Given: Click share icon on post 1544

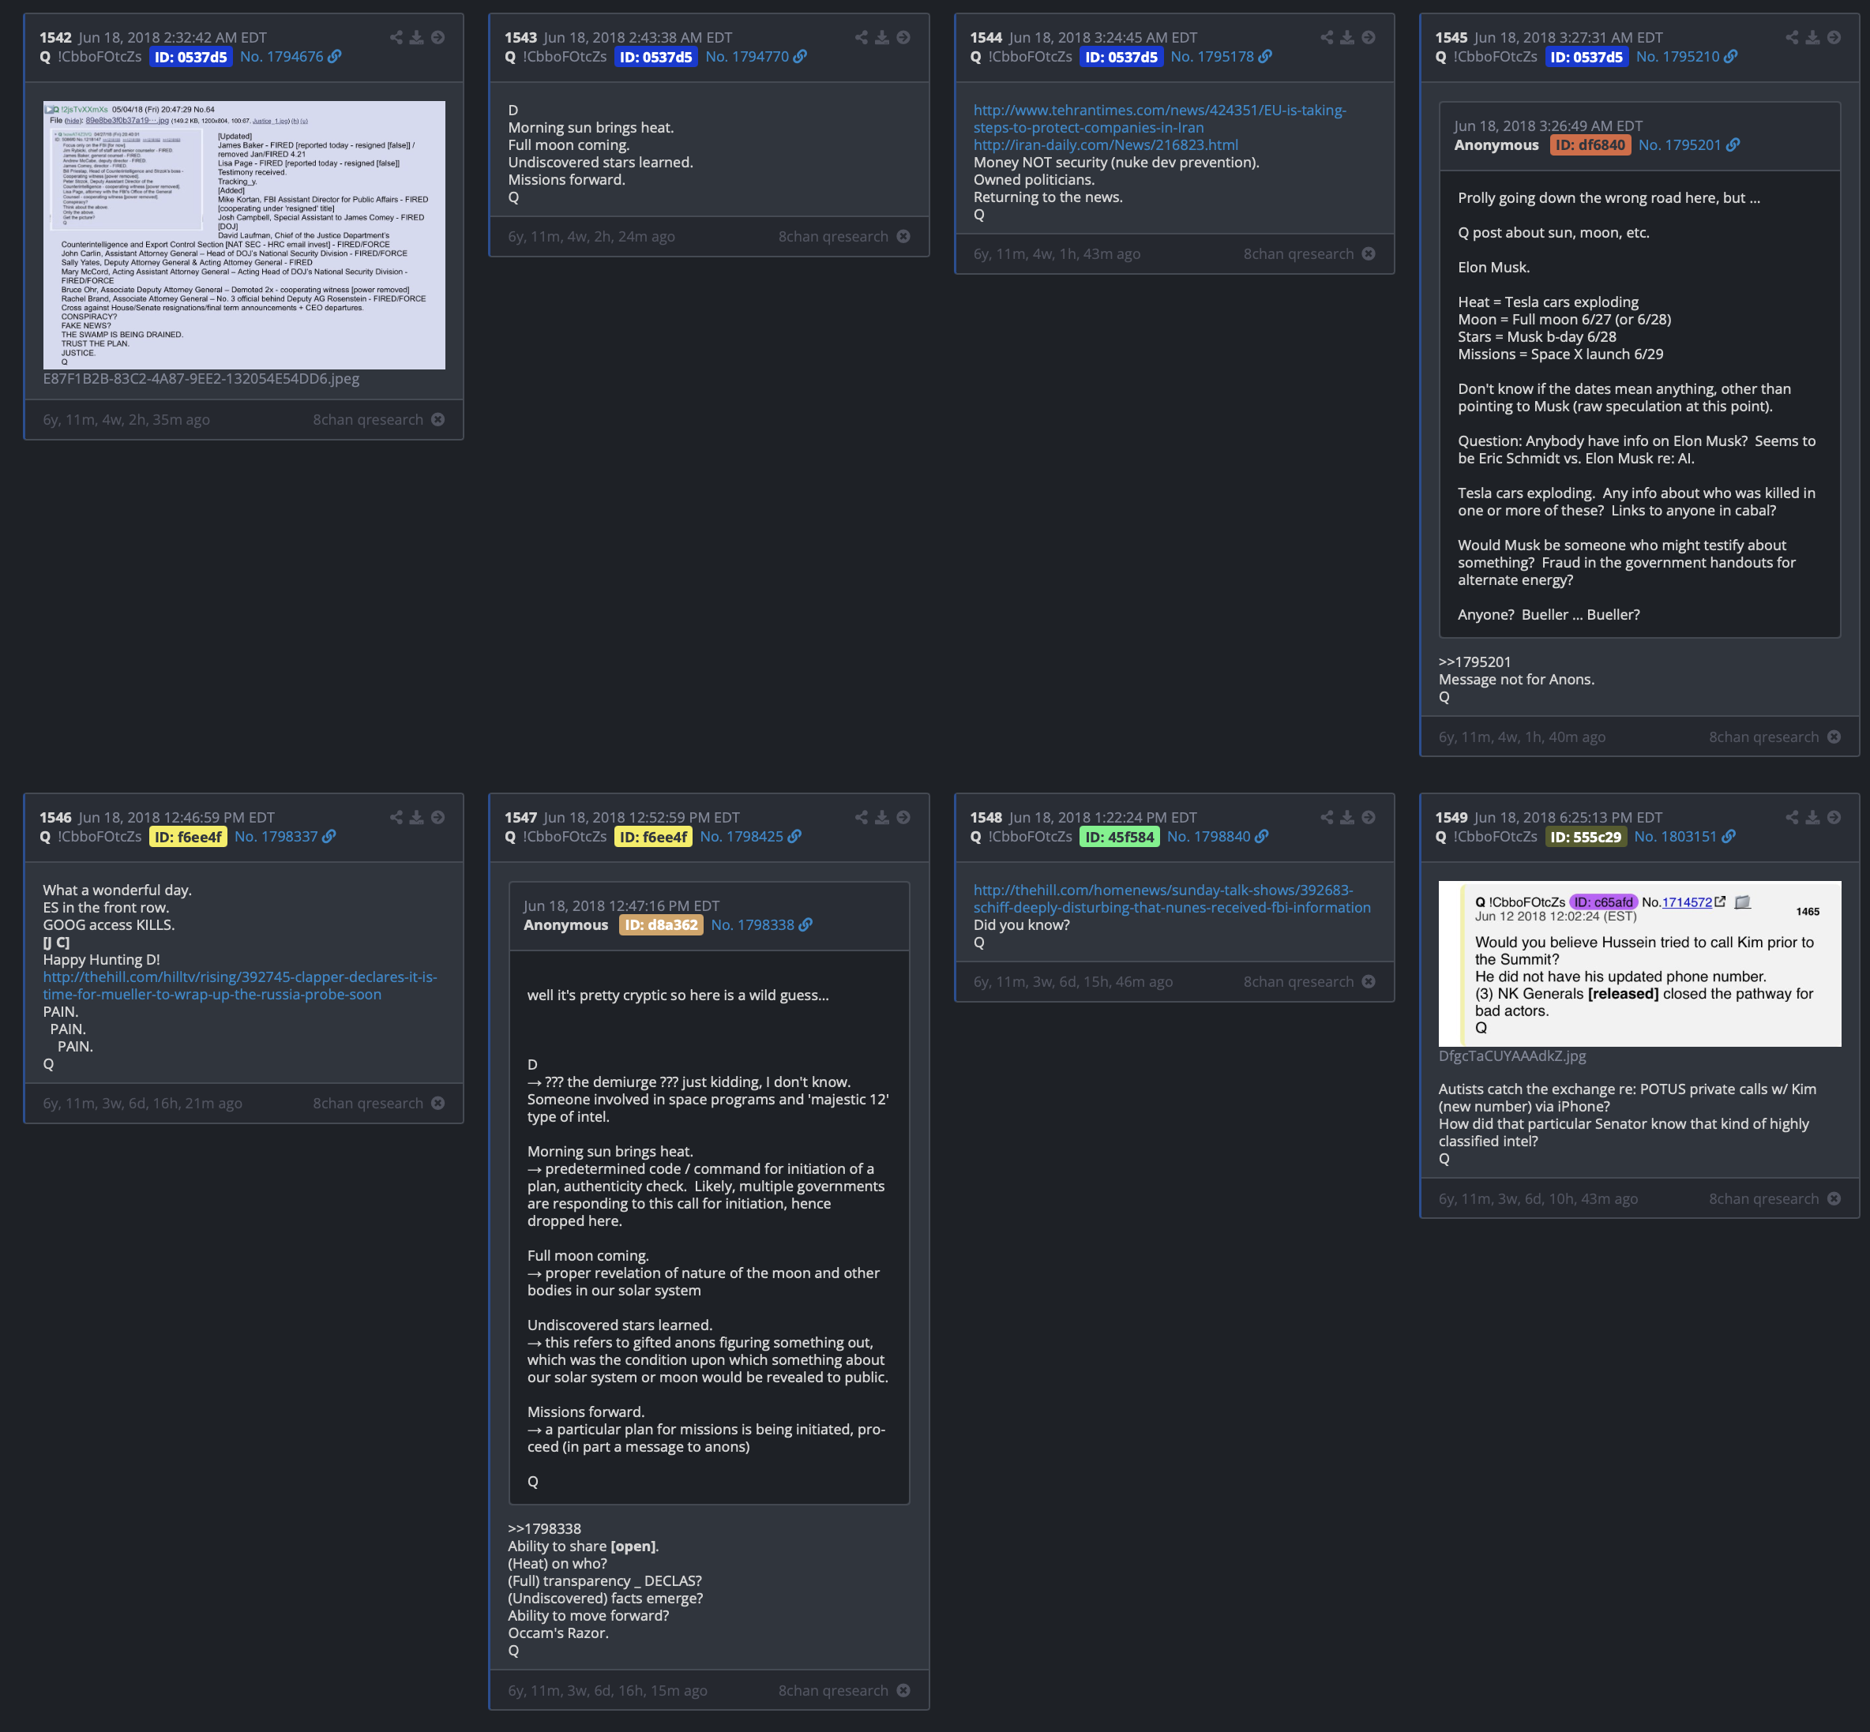Looking at the screenshot, I should (x=1327, y=37).
